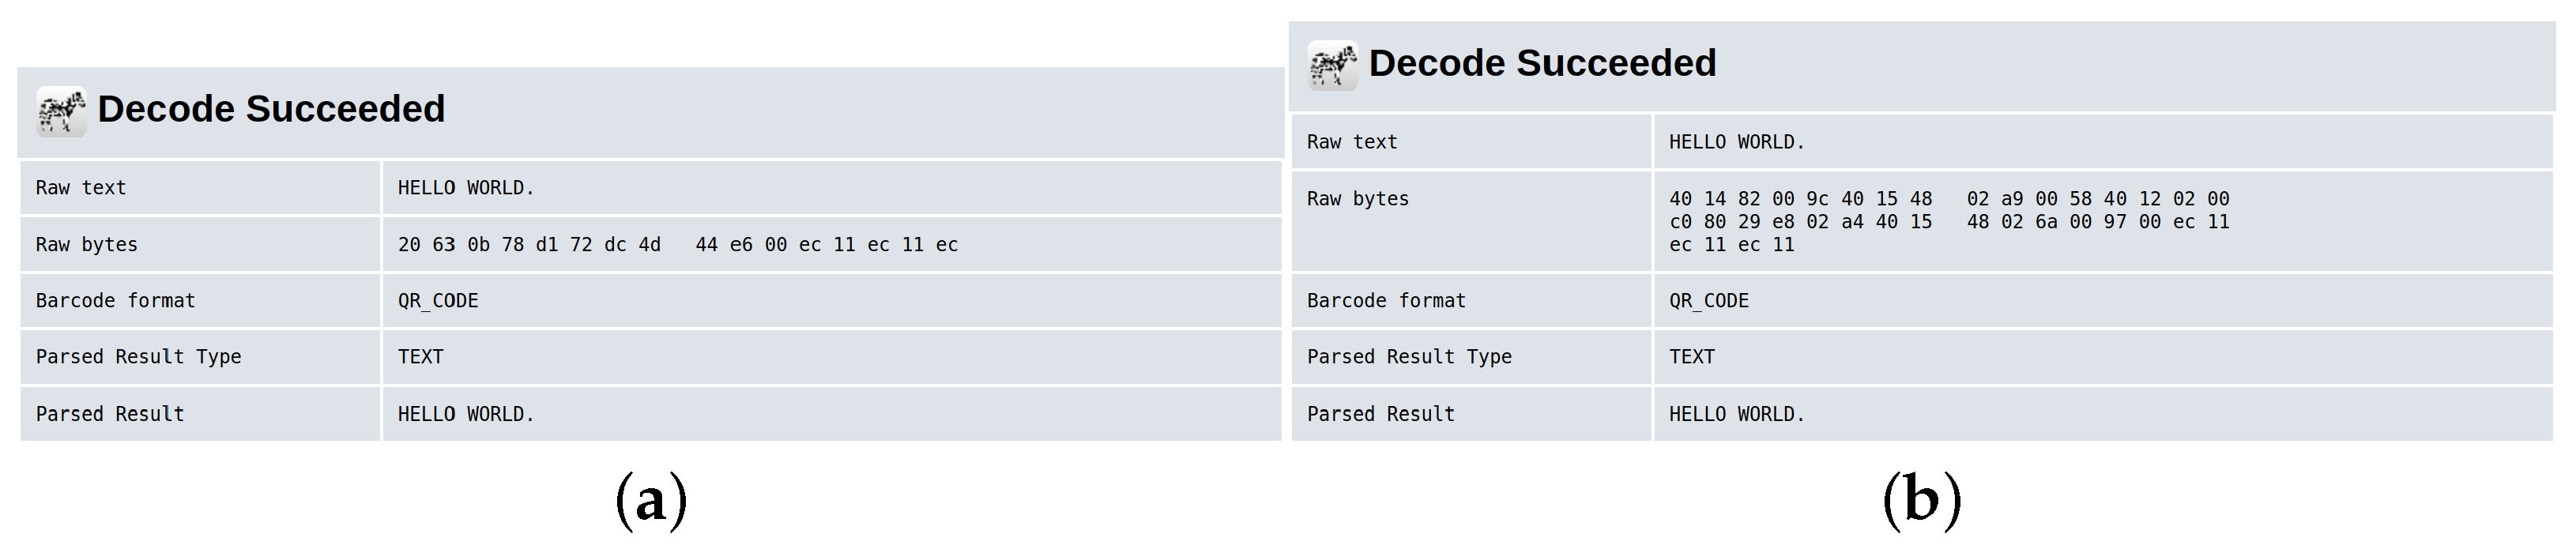
Task: Click right panel 'Decode Succeeded' heading
Action: 1542,63
